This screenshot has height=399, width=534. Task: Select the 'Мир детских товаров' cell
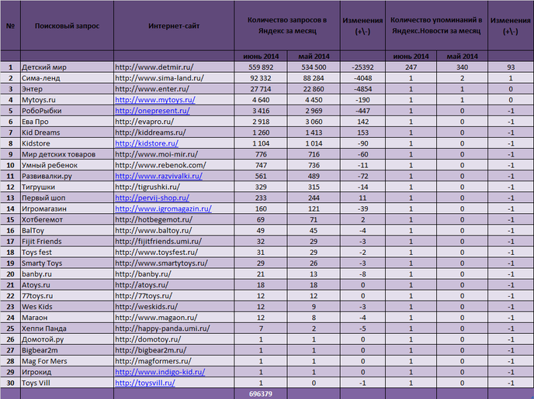tap(67, 154)
